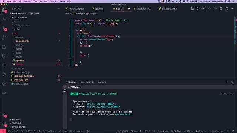Open the Source Control view with badge
This screenshot has width=237, height=133.
(4, 28)
